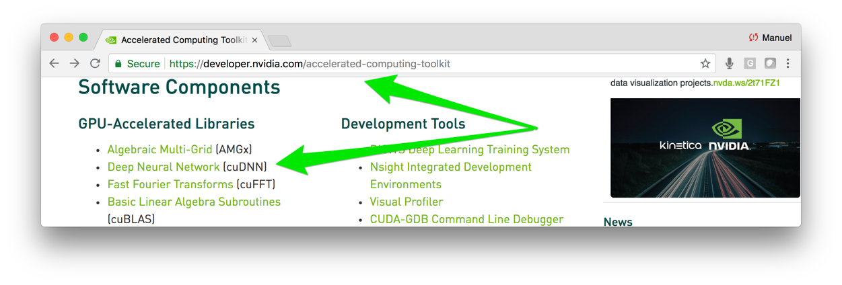Click the Manuel profile button
Viewport: 842px width, 285px height.
coord(770,38)
